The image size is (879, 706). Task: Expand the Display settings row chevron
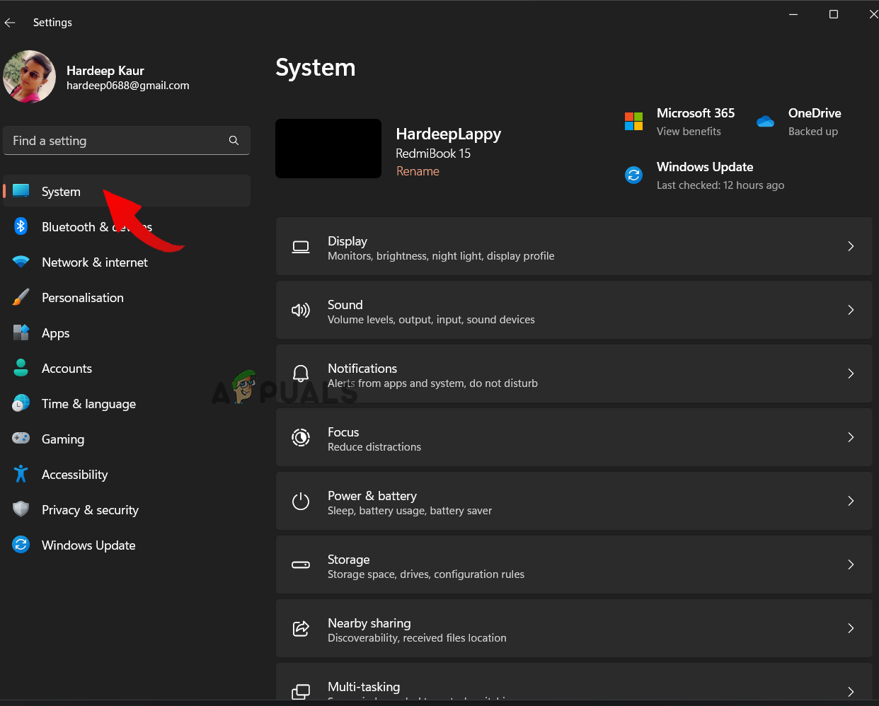tap(851, 246)
